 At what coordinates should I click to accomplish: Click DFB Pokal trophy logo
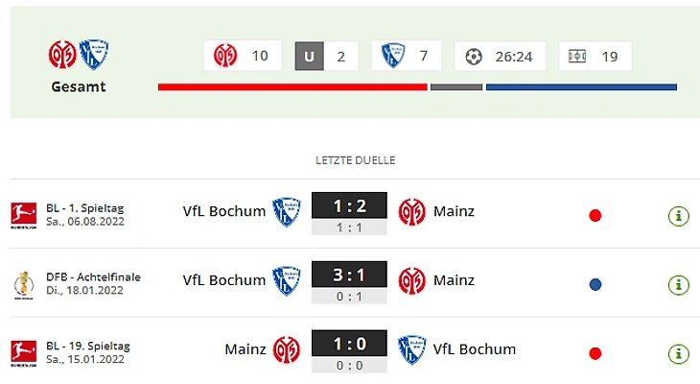click(x=17, y=284)
